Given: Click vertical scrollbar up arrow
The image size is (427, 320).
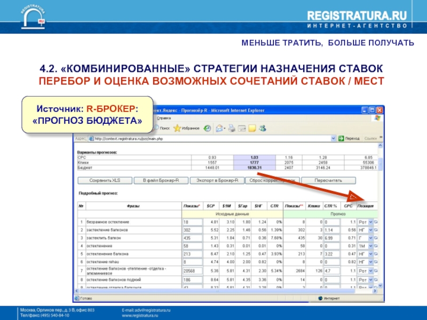Looking at the screenshot, I should [380, 146].
